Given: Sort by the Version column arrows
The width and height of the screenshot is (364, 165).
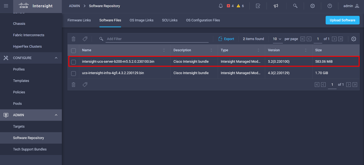Looking at the screenshot, I should pos(306,50).
